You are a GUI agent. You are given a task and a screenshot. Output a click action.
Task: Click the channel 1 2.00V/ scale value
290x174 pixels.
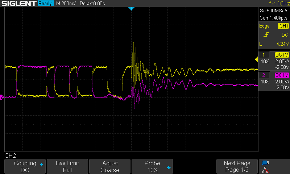coord(282,61)
